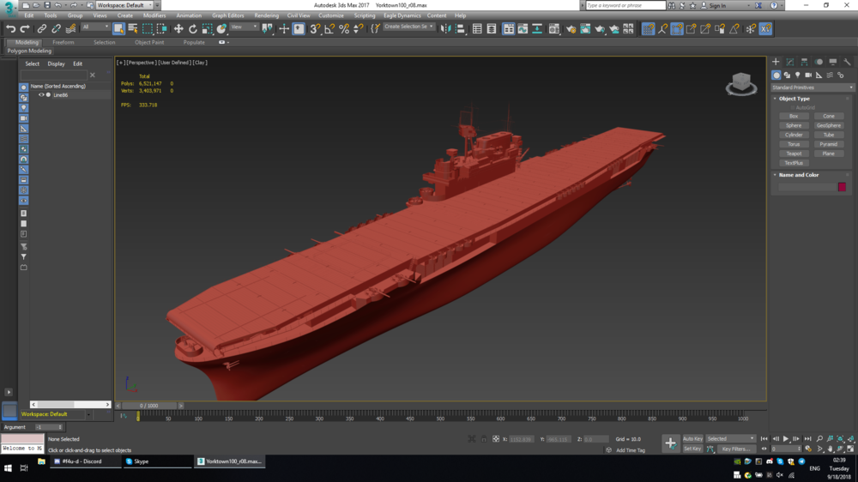Select the Lights category icon
Image resolution: width=858 pixels, height=482 pixels.
(x=798, y=75)
